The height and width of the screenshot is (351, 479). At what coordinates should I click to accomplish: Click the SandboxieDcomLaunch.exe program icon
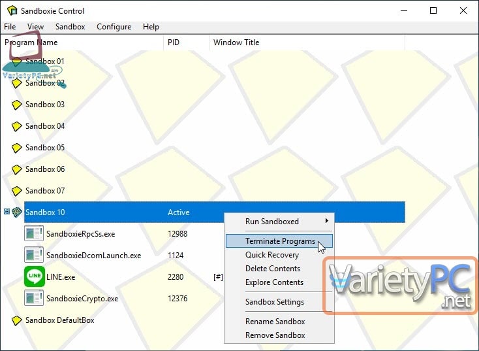pos(34,255)
